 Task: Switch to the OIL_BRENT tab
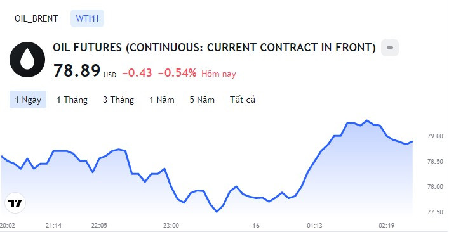click(36, 18)
